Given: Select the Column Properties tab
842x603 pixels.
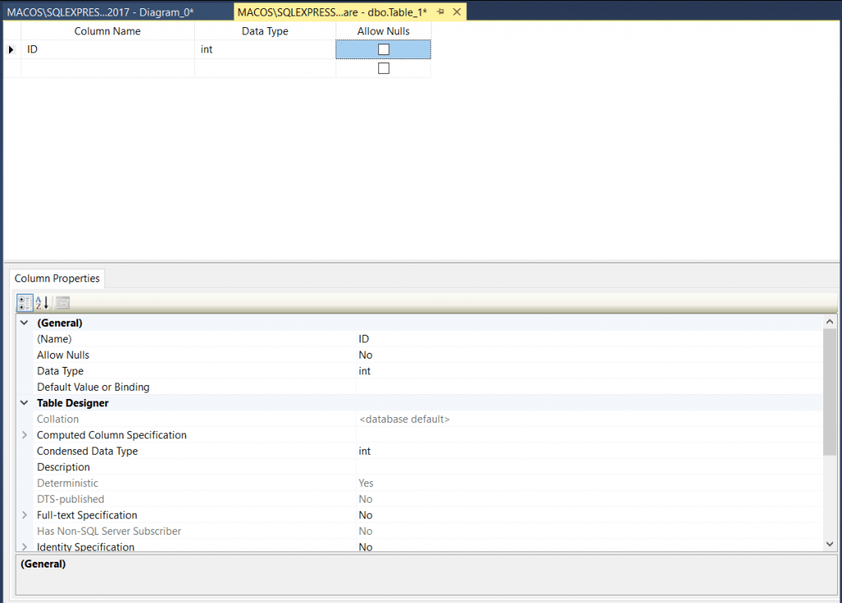Looking at the screenshot, I should click(x=57, y=278).
